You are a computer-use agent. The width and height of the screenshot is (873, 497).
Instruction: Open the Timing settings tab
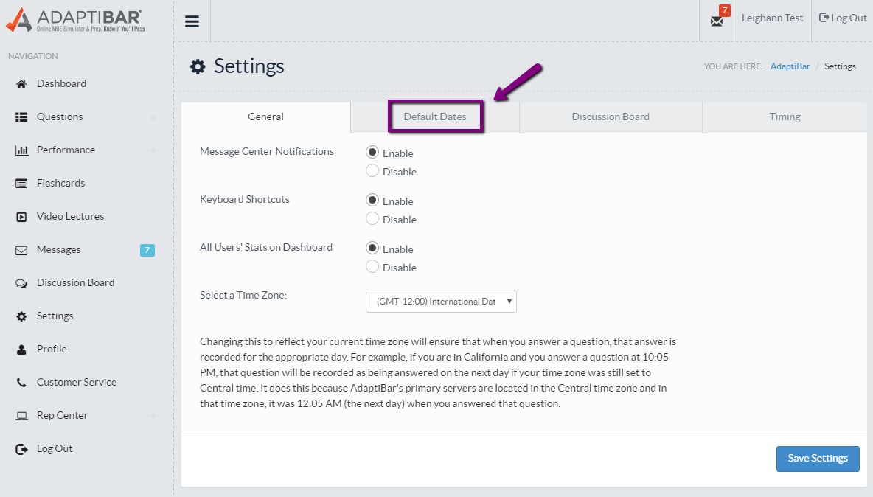pyautogui.click(x=785, y=117)
